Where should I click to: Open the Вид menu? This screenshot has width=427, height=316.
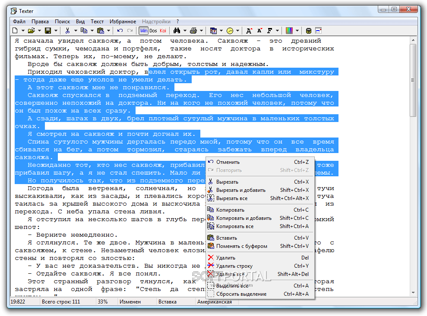tap(80, 22)
